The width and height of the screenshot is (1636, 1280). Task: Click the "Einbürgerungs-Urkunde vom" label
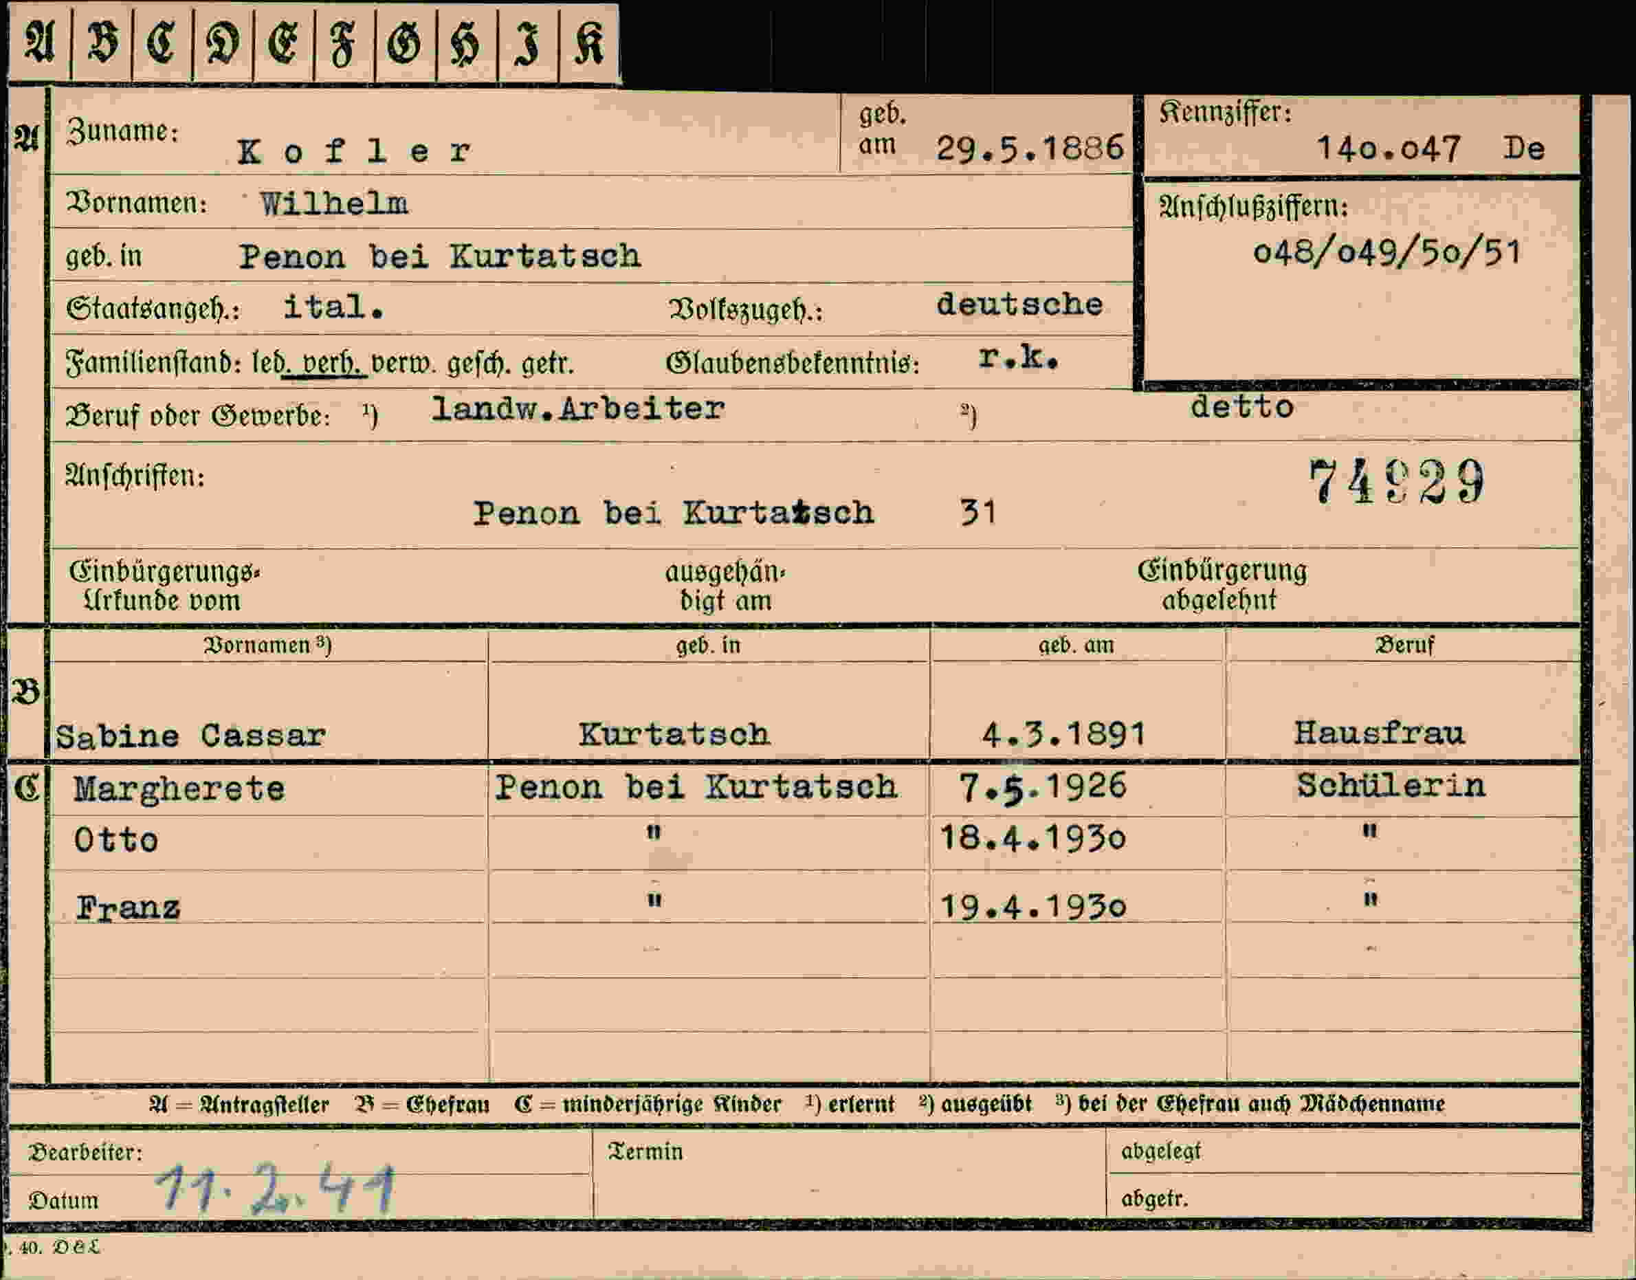tap(164, 585)
